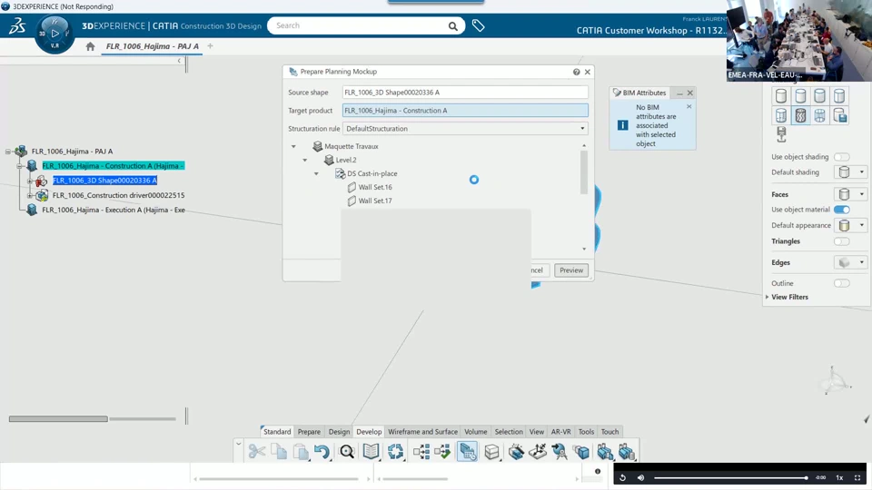Toggle Use object material switch off
This screenshot has width=872, height=490.
coord(841,210)
